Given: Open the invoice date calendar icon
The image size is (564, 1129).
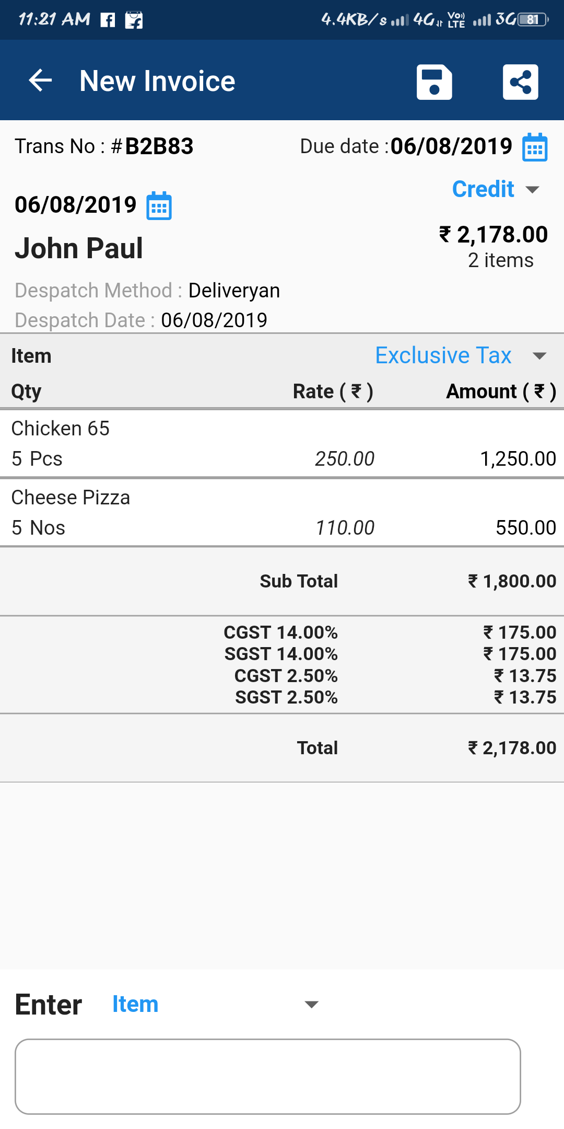Looking at the screenshot, I should 159,206.
